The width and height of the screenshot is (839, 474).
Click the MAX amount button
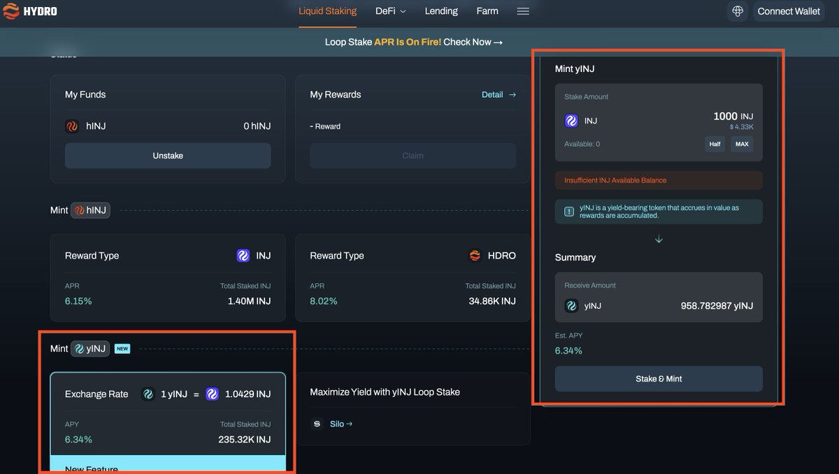(742, 144)
